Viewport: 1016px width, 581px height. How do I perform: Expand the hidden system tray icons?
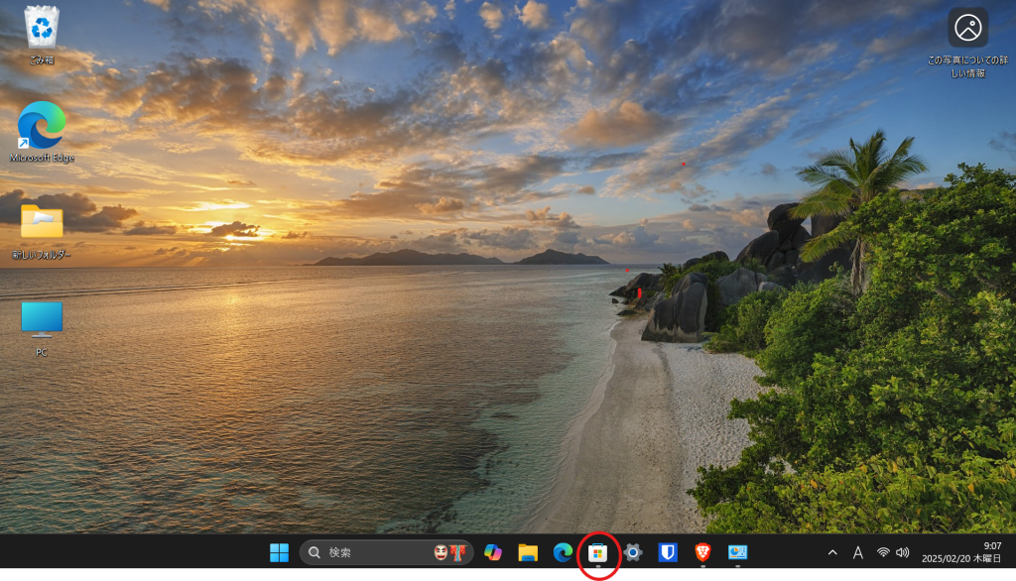(x=832, y=552)
